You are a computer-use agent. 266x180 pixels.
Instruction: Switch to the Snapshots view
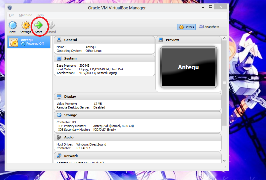[x=209, y=27]
